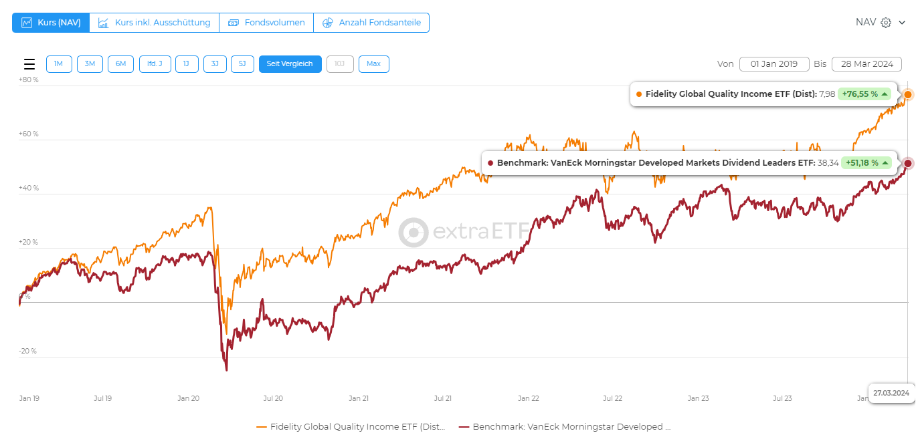Click the Max range button

tap(373, 64)
